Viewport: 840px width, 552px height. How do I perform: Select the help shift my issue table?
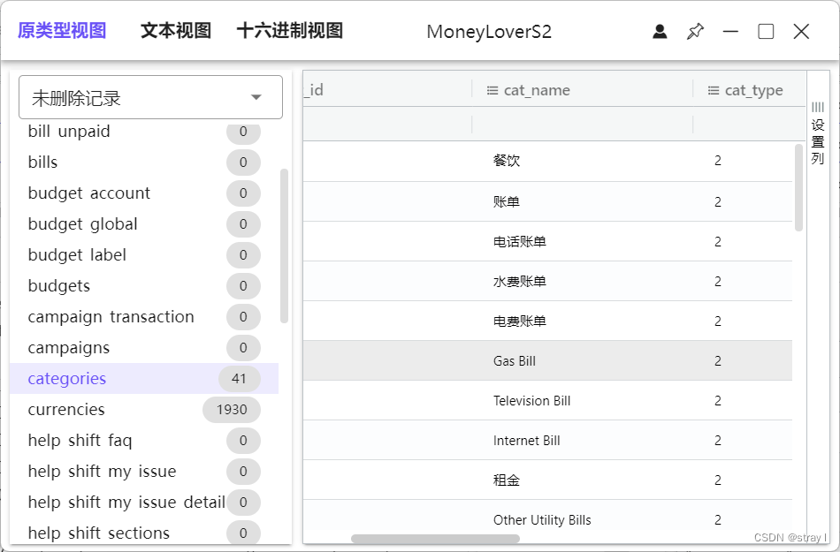click(144, 472)
